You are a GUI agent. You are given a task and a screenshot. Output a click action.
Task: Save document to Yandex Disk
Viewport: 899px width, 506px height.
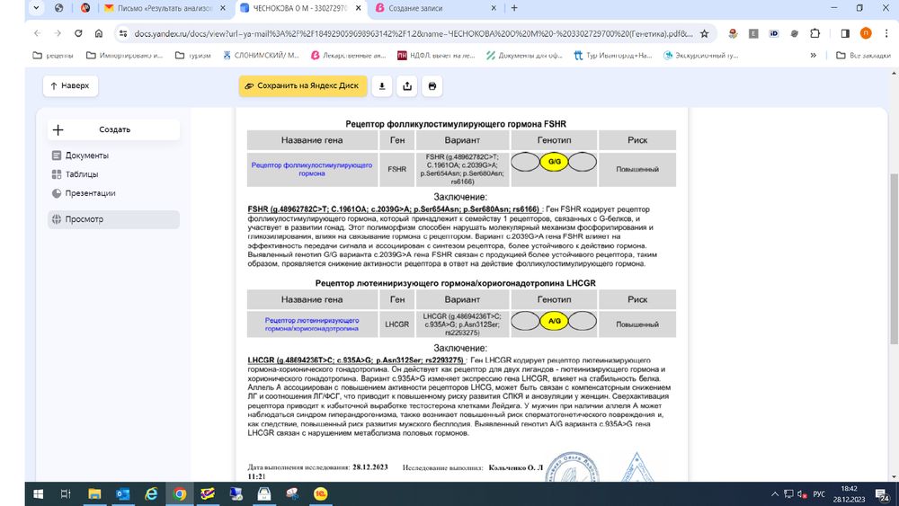(x=303, y=86)
